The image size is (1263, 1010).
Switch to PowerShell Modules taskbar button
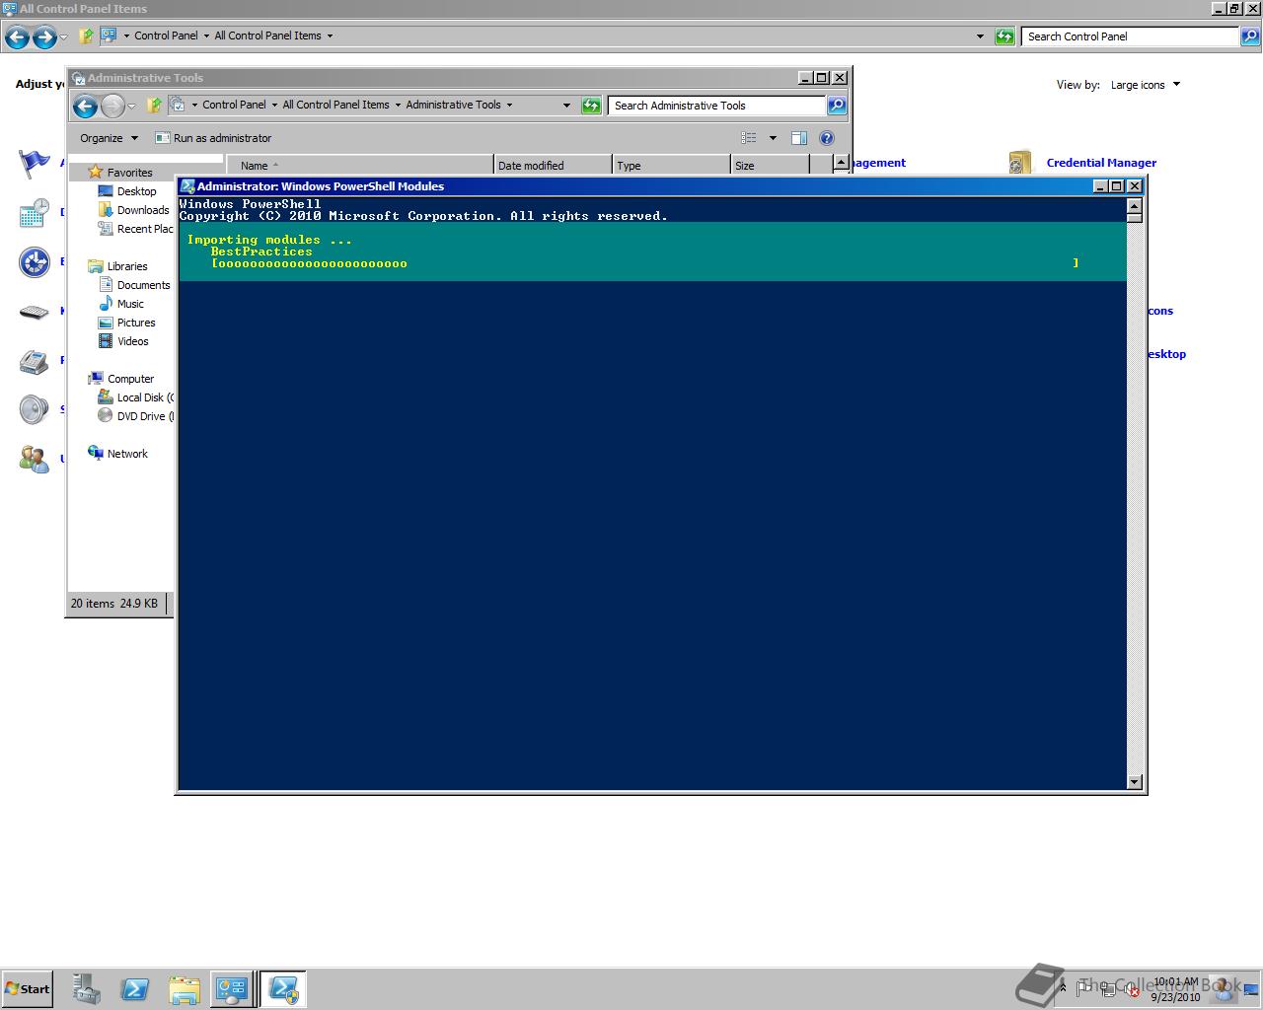[x=283, y=989]
